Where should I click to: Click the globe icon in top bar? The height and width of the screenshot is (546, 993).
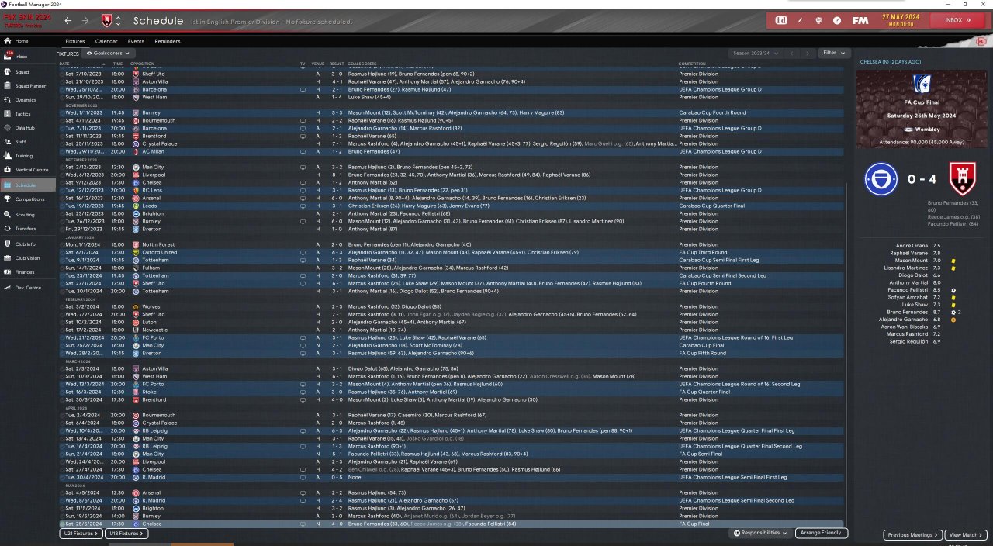(819, 20)
